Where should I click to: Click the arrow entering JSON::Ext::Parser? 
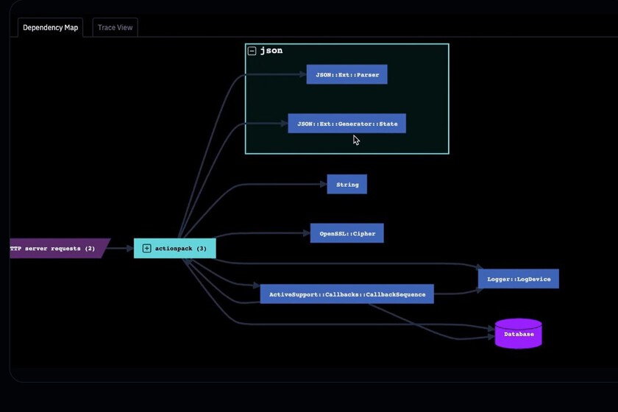pos(302,74)
